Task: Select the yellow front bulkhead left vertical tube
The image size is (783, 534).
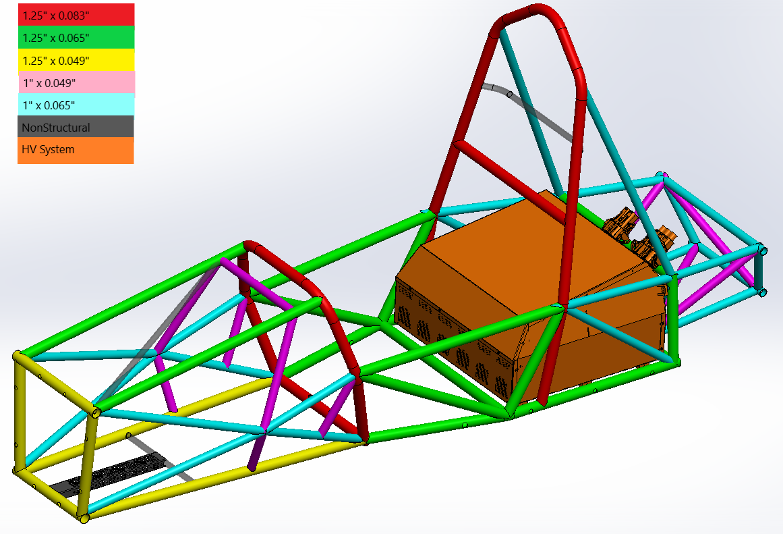Action: (x=19, y=412)
